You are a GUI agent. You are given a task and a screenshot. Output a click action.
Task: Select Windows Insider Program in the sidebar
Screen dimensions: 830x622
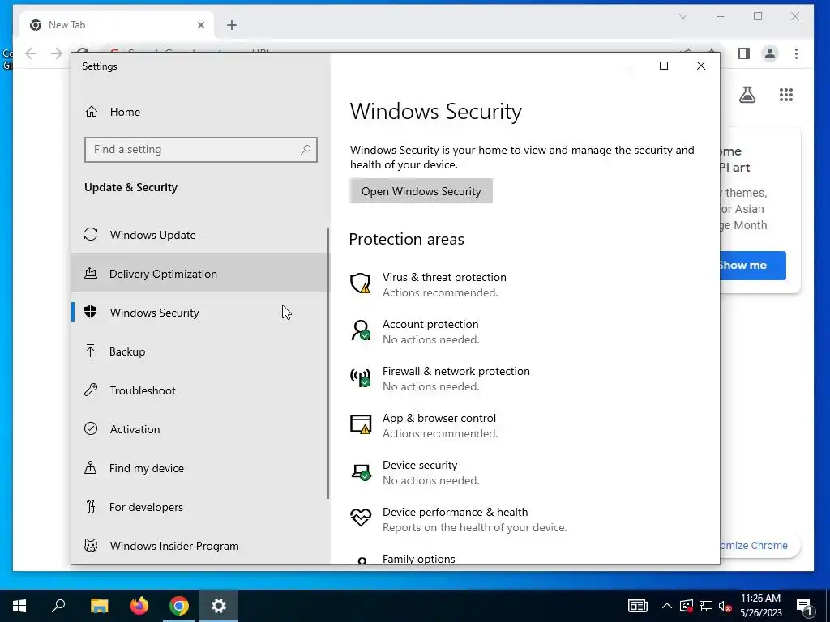[x=200, y=545]
